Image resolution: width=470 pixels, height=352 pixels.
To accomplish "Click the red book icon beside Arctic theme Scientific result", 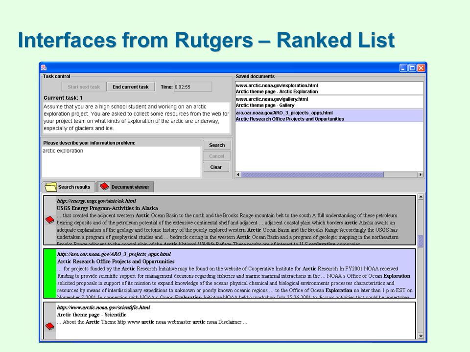I will tap(50, 326).
